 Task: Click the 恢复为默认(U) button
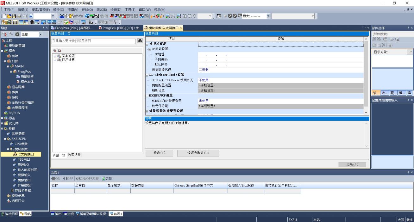pyautogui.click(x=198, y=153)
